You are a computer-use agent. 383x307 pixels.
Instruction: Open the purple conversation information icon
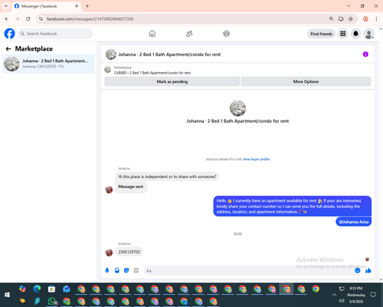click(x=365, y=54)
